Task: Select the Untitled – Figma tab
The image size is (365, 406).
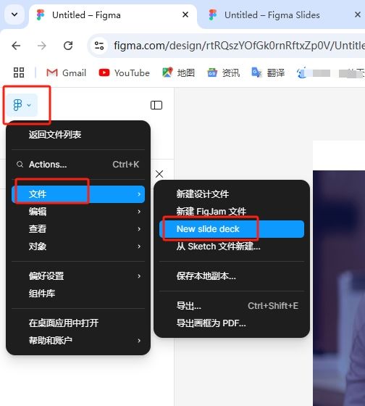Action: tap(113, 15)
